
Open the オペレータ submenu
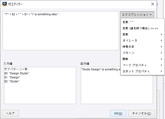tap(142, 41)
